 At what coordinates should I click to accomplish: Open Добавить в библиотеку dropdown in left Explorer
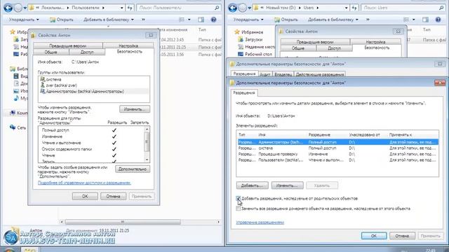109,20
